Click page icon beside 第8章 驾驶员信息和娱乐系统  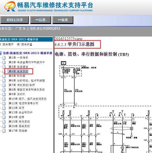click(x=4, y=90)
